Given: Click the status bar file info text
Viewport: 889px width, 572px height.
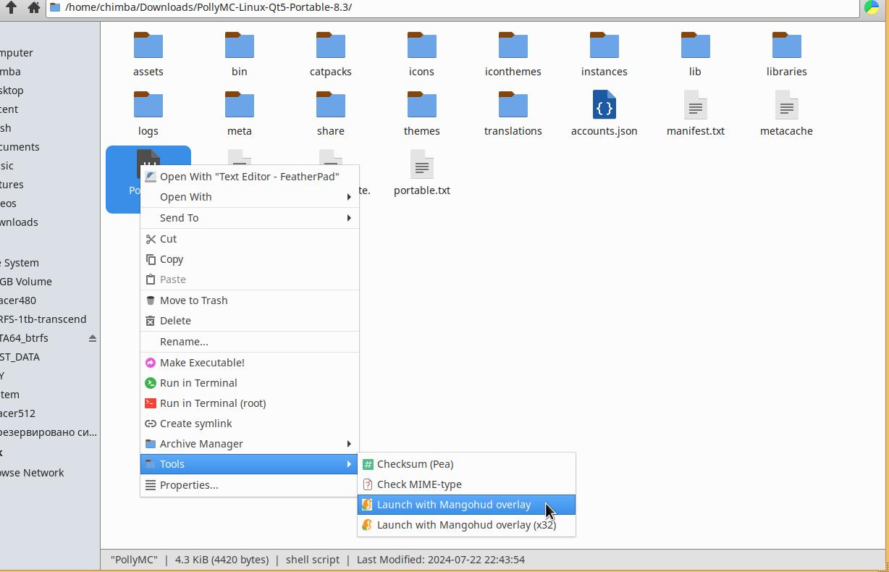Looking at the screenshot, I should [x=318, y=560].
